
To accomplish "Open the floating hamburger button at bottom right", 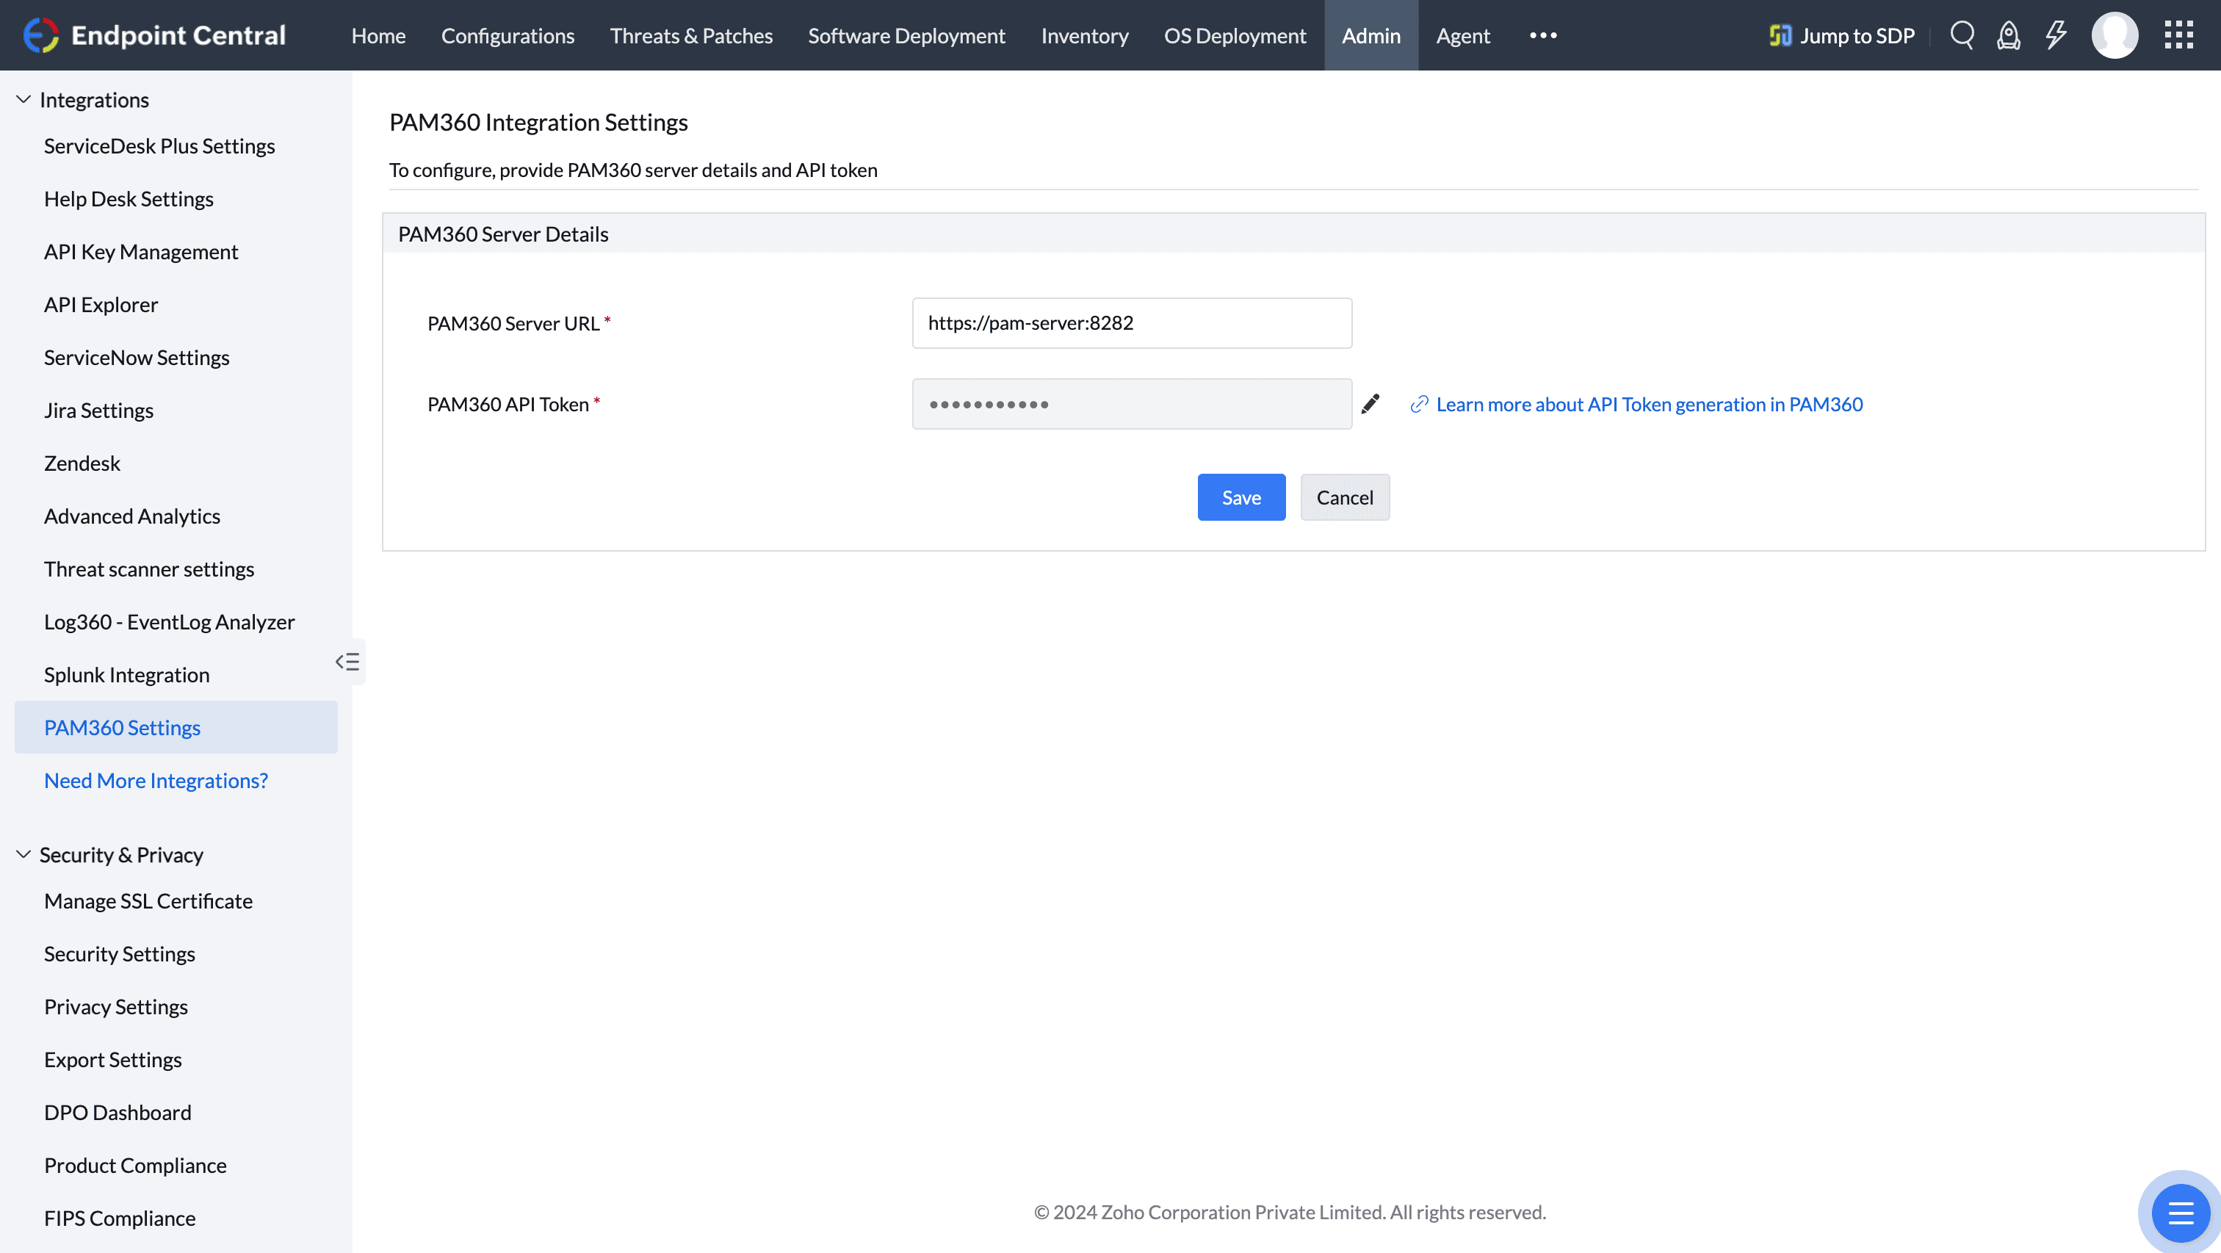I will pos(2181,1212).
